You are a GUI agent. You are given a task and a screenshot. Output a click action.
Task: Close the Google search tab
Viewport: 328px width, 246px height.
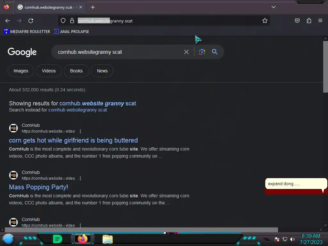click(x=81, y=7)
